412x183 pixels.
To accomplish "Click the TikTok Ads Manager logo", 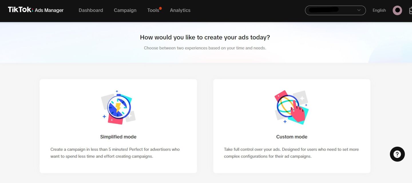I will (x=36, y=10).
